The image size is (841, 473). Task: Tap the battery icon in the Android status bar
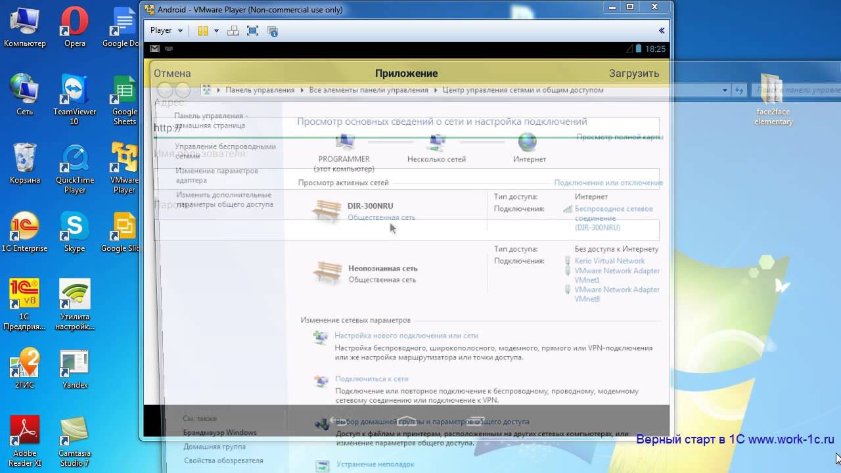638,49
